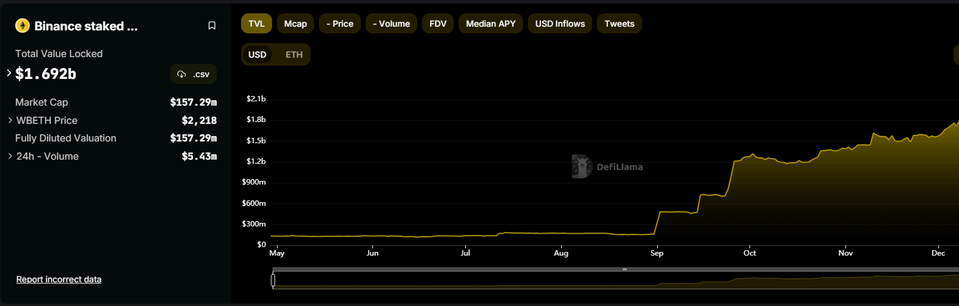
Task: Click the left handle of the range slider
Action: pos(273,280)
